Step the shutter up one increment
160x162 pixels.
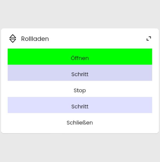(x=80, y=74)
